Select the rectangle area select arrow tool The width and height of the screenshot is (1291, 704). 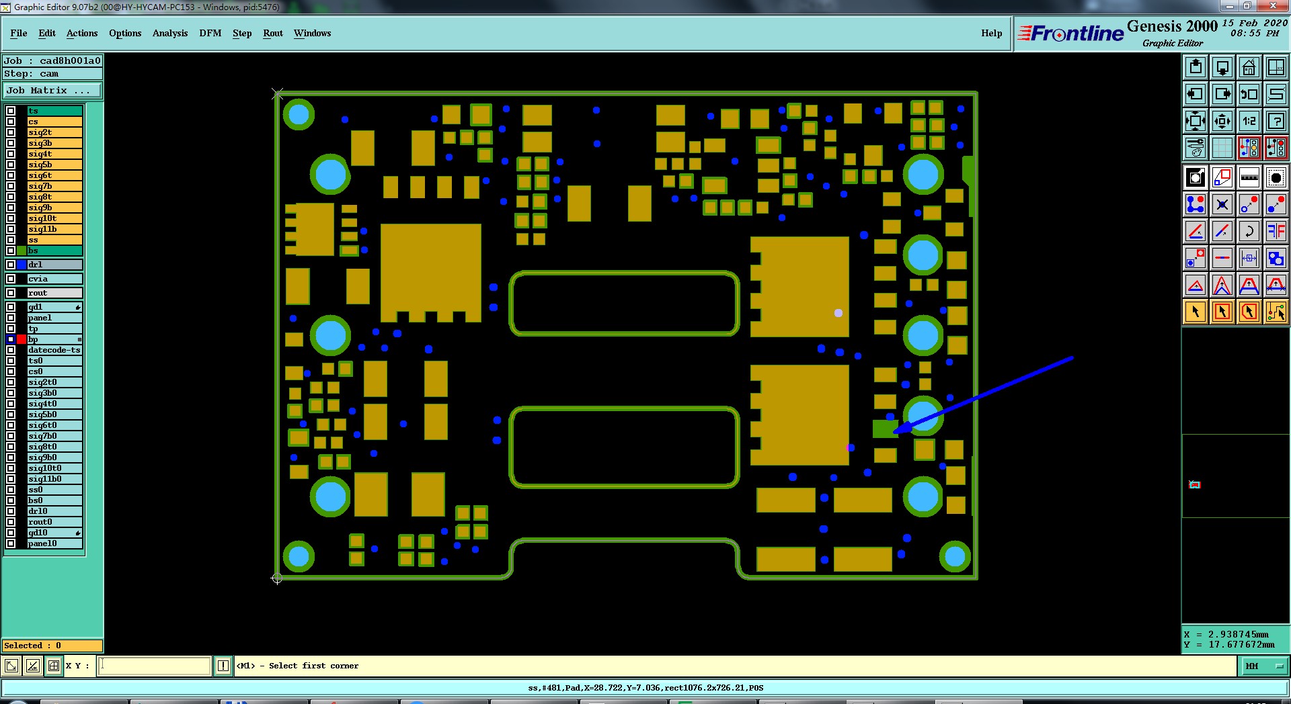pos(1222,312)
